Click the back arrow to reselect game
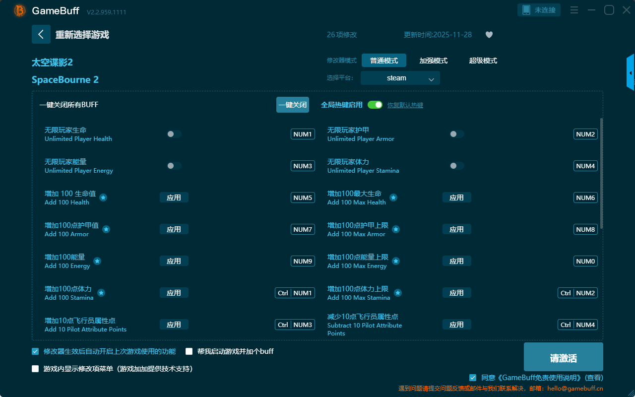The width and height of the screenshot is (635, 397). point(41,34)
